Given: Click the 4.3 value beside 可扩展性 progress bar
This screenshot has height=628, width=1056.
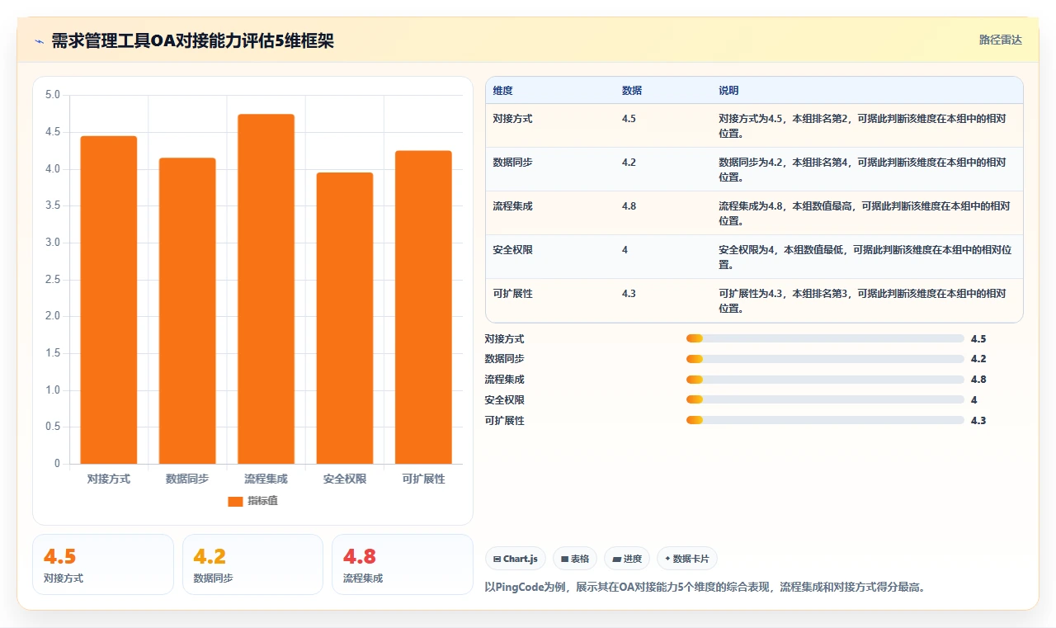Looking at the screenshot, I should pyautogui.click(x=978, y=421).
